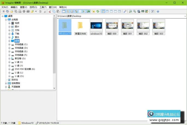The image size is (187, 125).
Task: Select 本地磁盘 (E:) in the tree
Action: pos(21,51)
